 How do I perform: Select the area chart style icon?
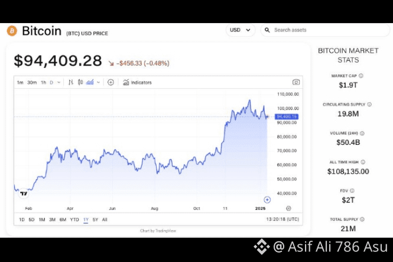point(90,82)
